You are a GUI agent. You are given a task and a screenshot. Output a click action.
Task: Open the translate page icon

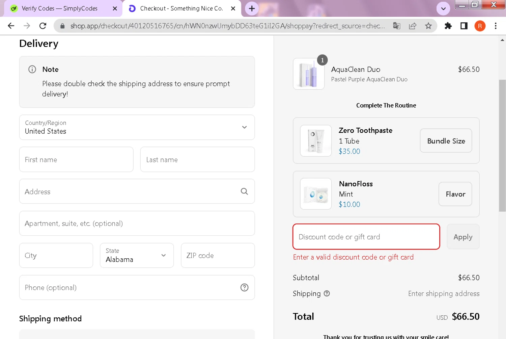click(x=397, y=26)
